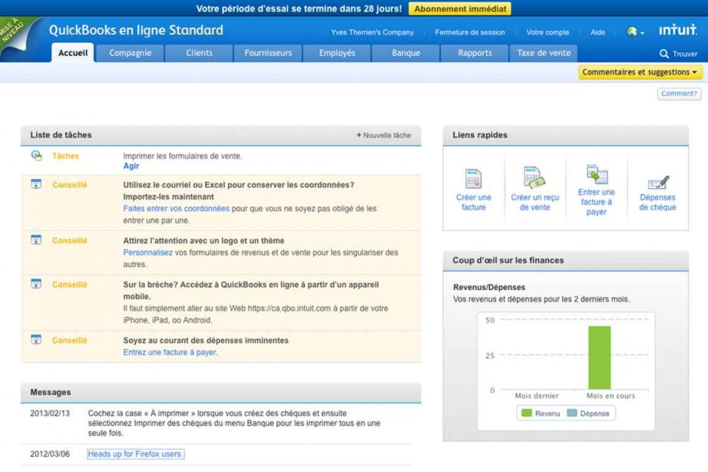Select the Taxe de vente tab

click(x=544, y=53)
